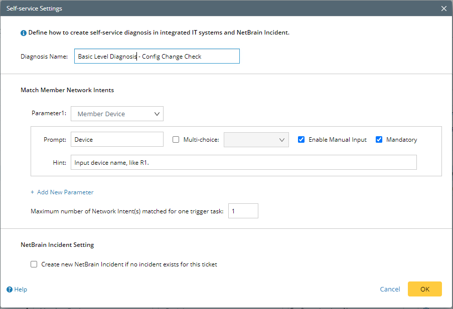Confirm settings with the OK button
453x309 pixels.
pos(425,289)
